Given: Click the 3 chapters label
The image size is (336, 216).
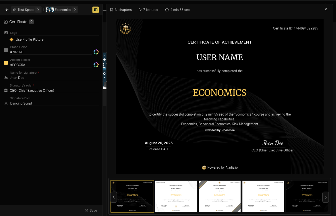Looking at the screenshot, I should (123, 10).
